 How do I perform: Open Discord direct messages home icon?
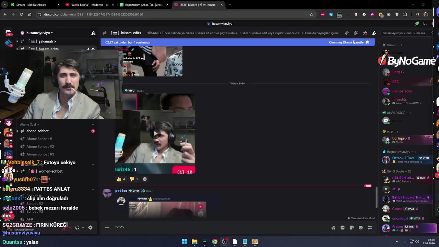point(8,32)
